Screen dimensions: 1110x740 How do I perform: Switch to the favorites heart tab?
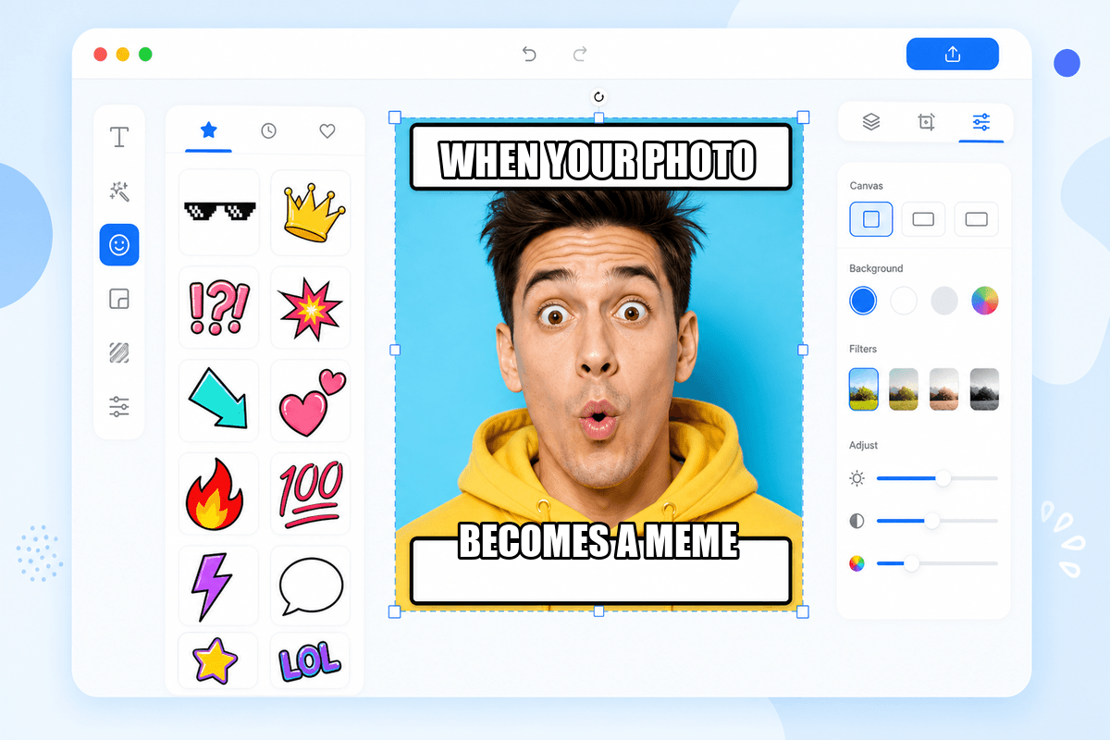(x=327, y=131)
